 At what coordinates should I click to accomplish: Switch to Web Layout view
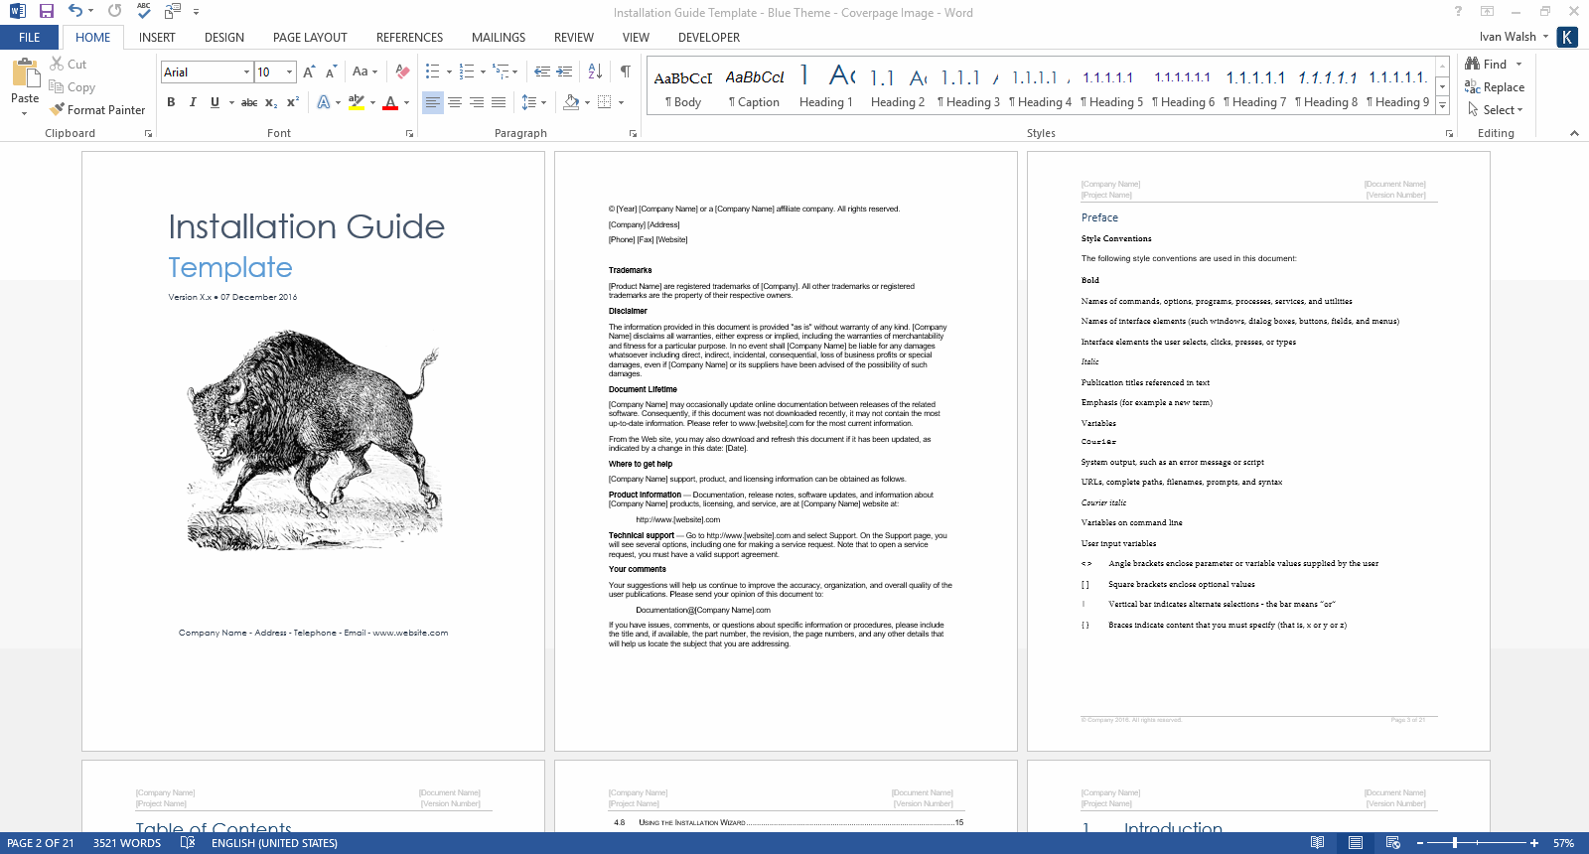tap(1393, 843)
